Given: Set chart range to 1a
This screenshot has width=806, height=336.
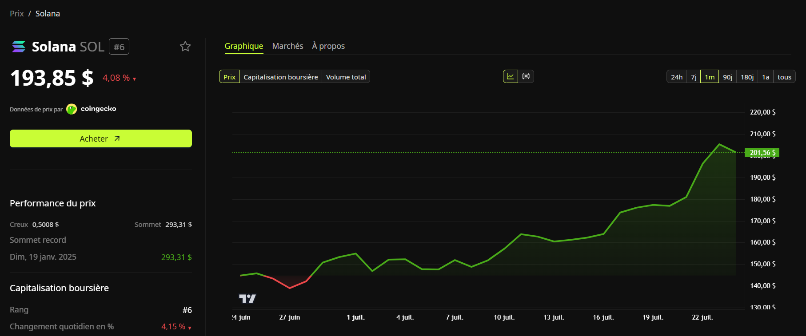Looking at the screenshot, I should pos(766,77).
